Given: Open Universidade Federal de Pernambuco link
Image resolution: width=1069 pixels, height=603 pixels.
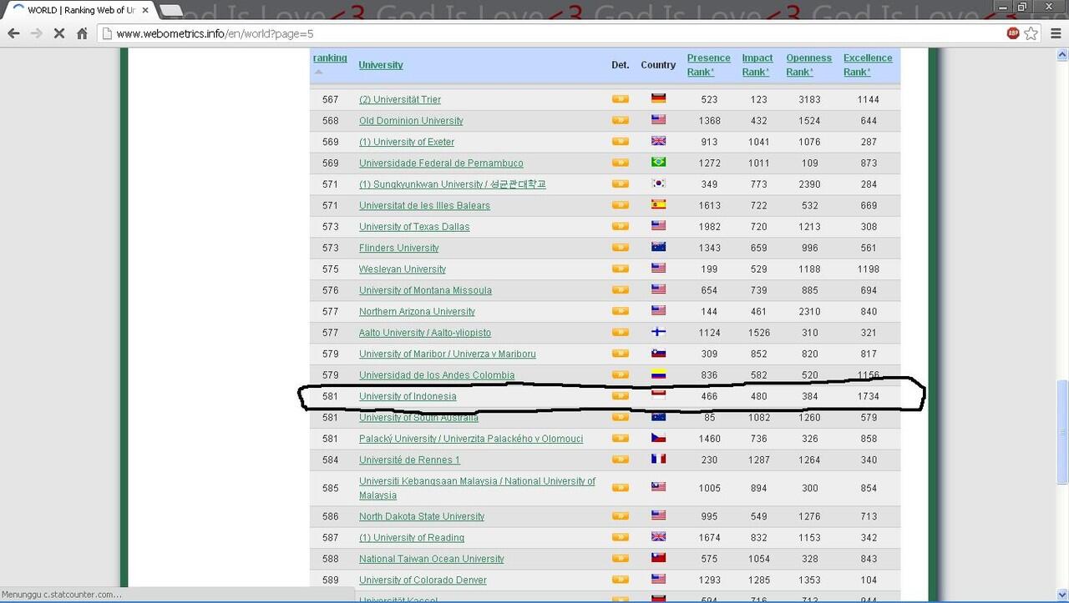Looking at the screenshot, I should (441, 163).
